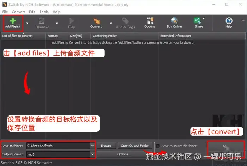Open the Remove dropdown arrow
Image resolution: width=247 pixels, height=166 pixels.
point(57,23)
